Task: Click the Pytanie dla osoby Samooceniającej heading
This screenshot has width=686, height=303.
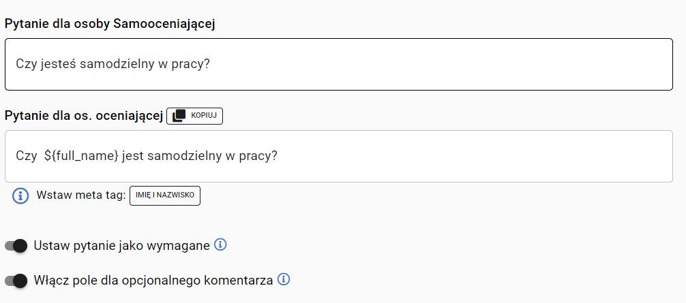Action: point(110,24)
